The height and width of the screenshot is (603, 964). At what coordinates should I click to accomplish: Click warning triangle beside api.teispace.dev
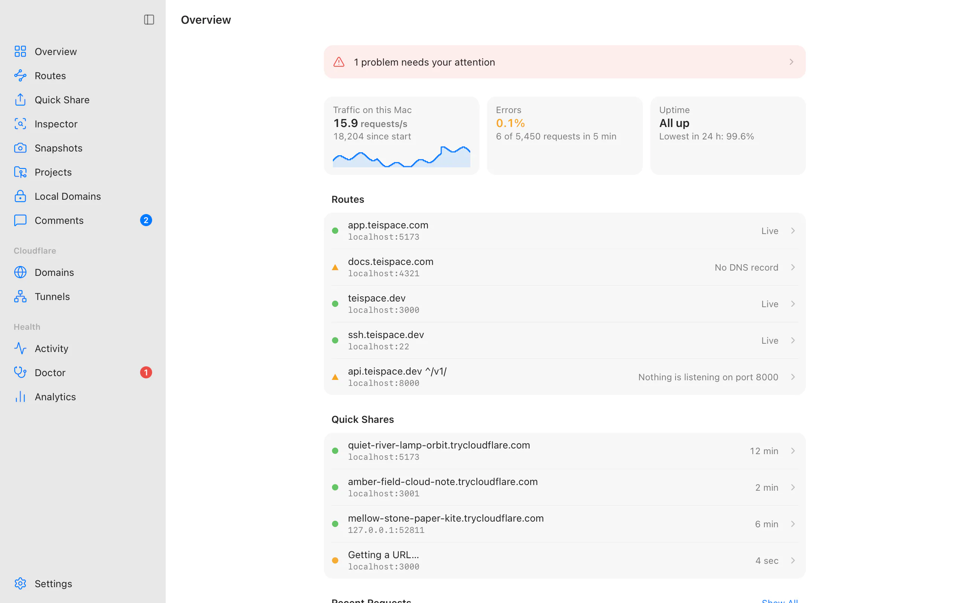(335, 377)
